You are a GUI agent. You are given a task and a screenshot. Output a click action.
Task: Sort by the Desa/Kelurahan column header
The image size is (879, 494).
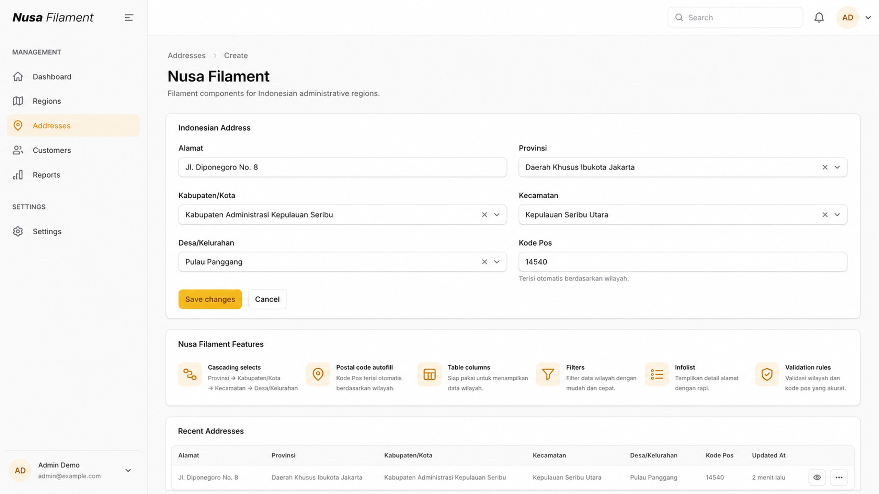[x=653, y=455]
